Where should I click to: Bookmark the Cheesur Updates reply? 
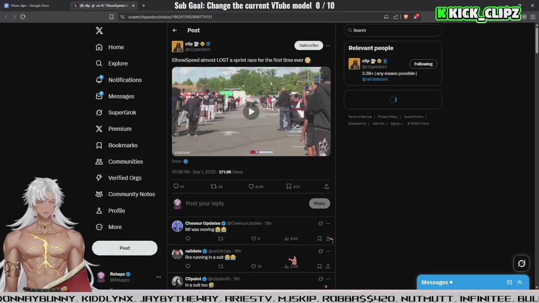[x=319, y=239]
